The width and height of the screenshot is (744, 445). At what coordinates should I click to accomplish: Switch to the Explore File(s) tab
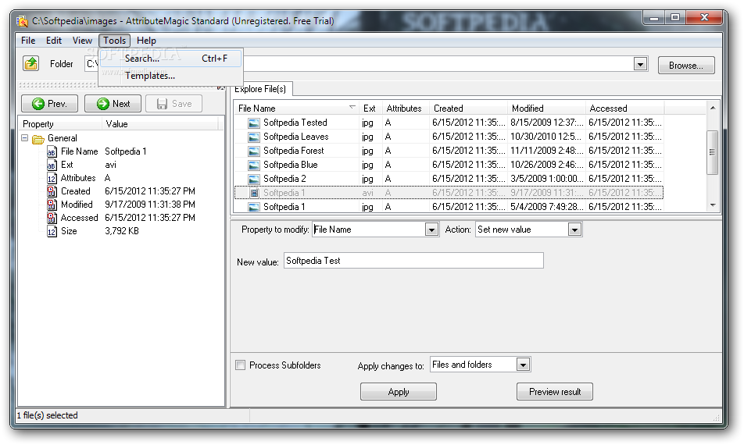point(260,89)
